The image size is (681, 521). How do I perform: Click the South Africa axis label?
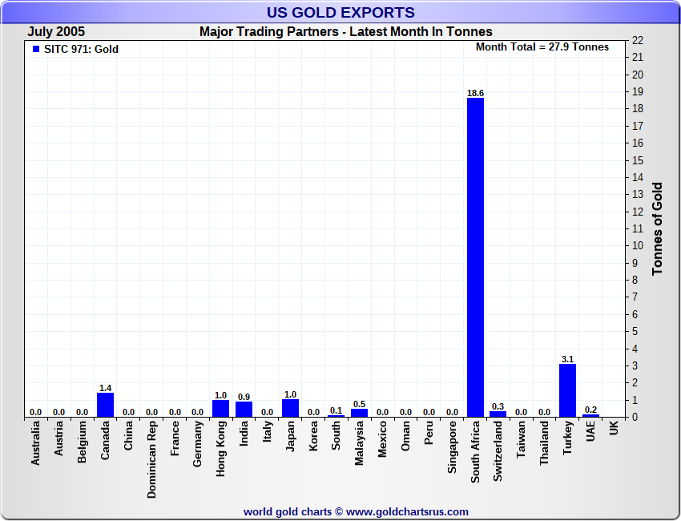point(475,452)
